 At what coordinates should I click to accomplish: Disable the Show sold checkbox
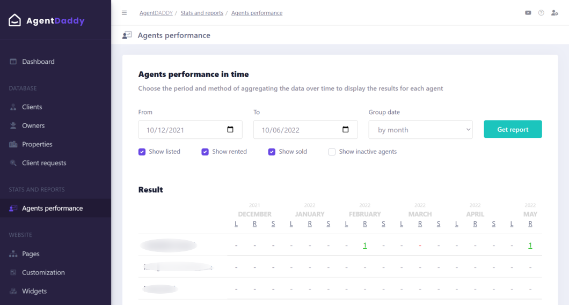[x=272, y=152]
